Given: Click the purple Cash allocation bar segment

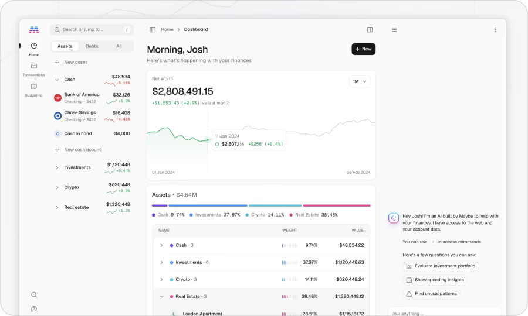Looking at the screenshot, I should pyautogui.click(x=160, y=205).
